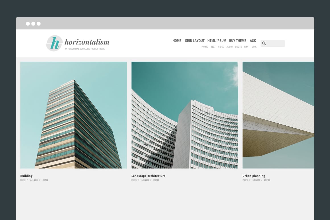Click the horizontalism site title
The image size is (330, 220).
point(87,42)
